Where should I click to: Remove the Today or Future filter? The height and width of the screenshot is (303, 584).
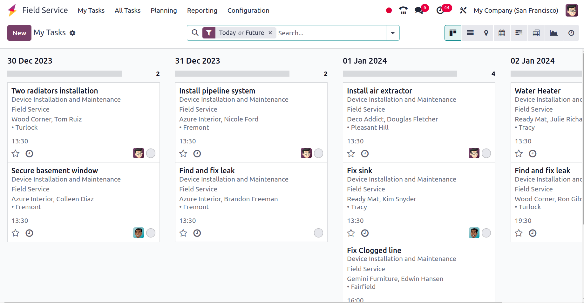click(x=270, y=32)
